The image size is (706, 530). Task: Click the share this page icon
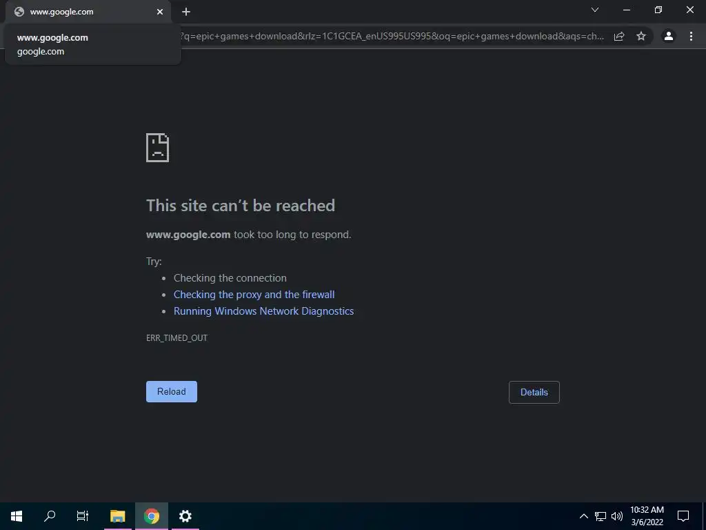[x=619, y=36]
